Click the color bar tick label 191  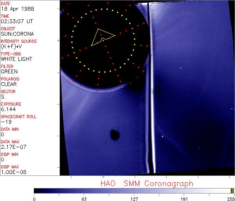point(184,199)
